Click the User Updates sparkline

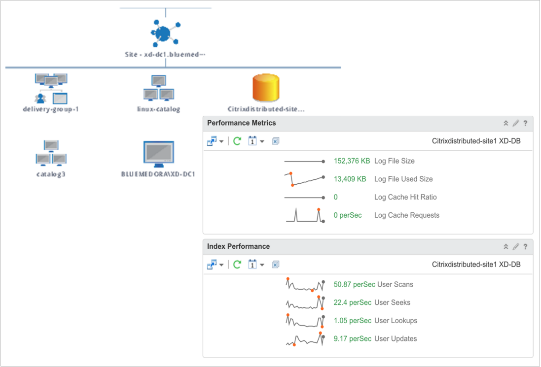(x=305, y=339)
